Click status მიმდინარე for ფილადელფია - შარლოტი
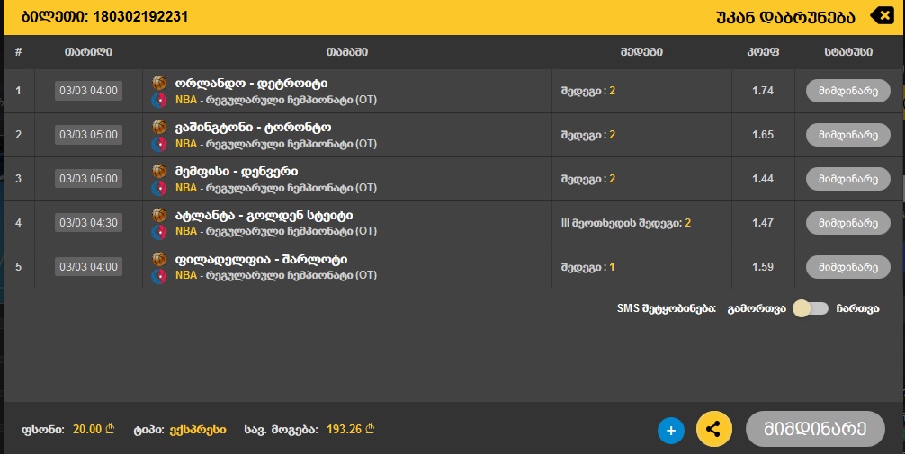 click(x=847, y=267)
